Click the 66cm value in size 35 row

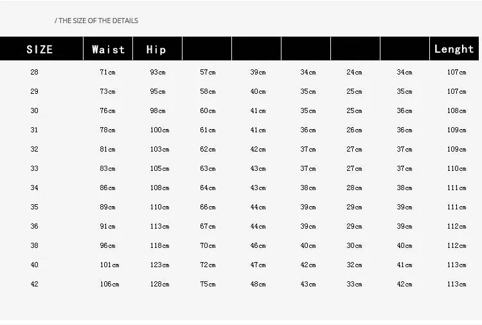click(208, 207)
